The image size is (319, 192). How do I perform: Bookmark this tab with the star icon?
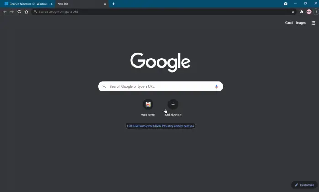(x=293, y=11)
